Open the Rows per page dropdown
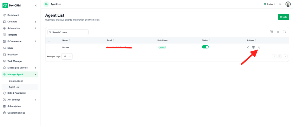This screenshot has height=126, width=293. pyautogui.click(x=67, y=56)
